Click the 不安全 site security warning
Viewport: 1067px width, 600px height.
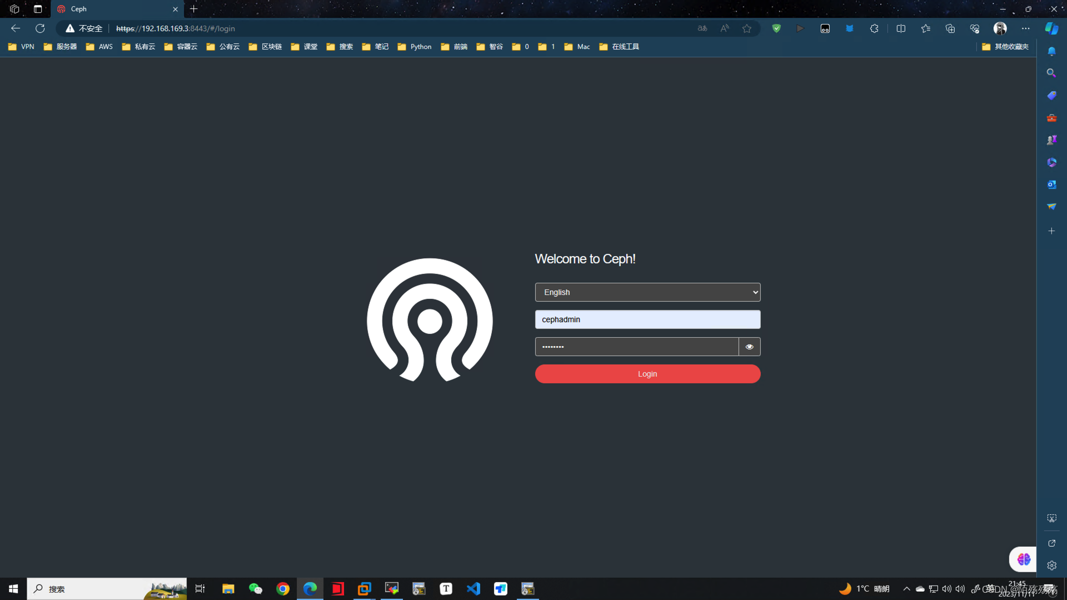click(84, 28)
